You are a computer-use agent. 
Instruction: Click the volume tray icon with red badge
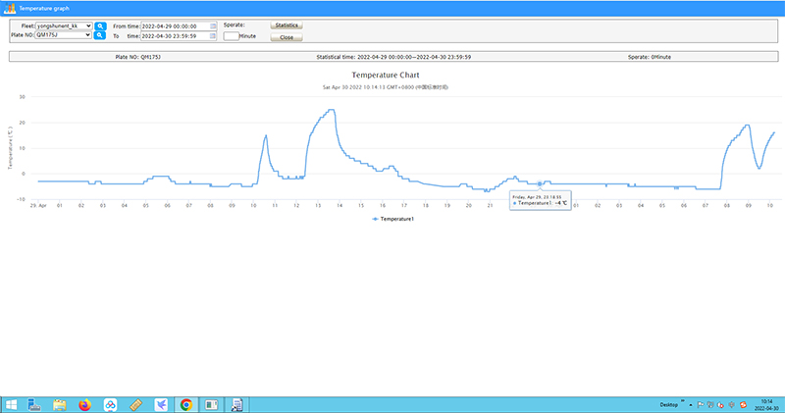(x=721, y=405)
